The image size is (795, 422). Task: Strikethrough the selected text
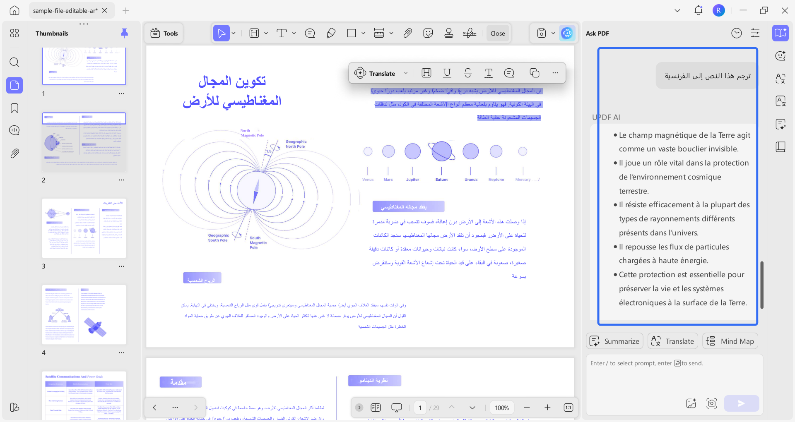(468, 73)
